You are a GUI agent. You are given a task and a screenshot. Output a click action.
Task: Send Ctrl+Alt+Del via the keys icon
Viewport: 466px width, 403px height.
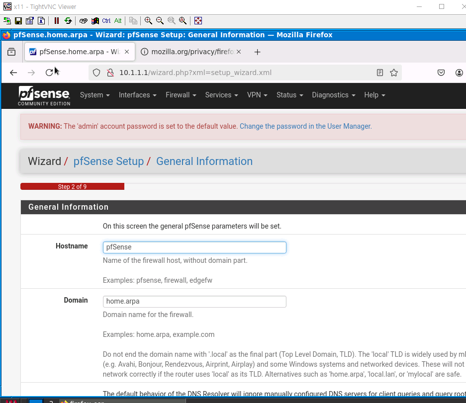click(x=84, y=21)
